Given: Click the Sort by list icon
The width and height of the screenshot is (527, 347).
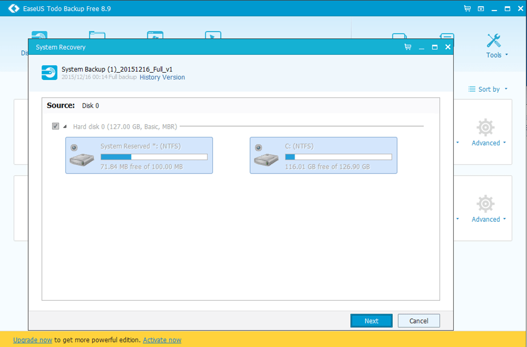Looking at the screenshot, I should tap(472, 89).
